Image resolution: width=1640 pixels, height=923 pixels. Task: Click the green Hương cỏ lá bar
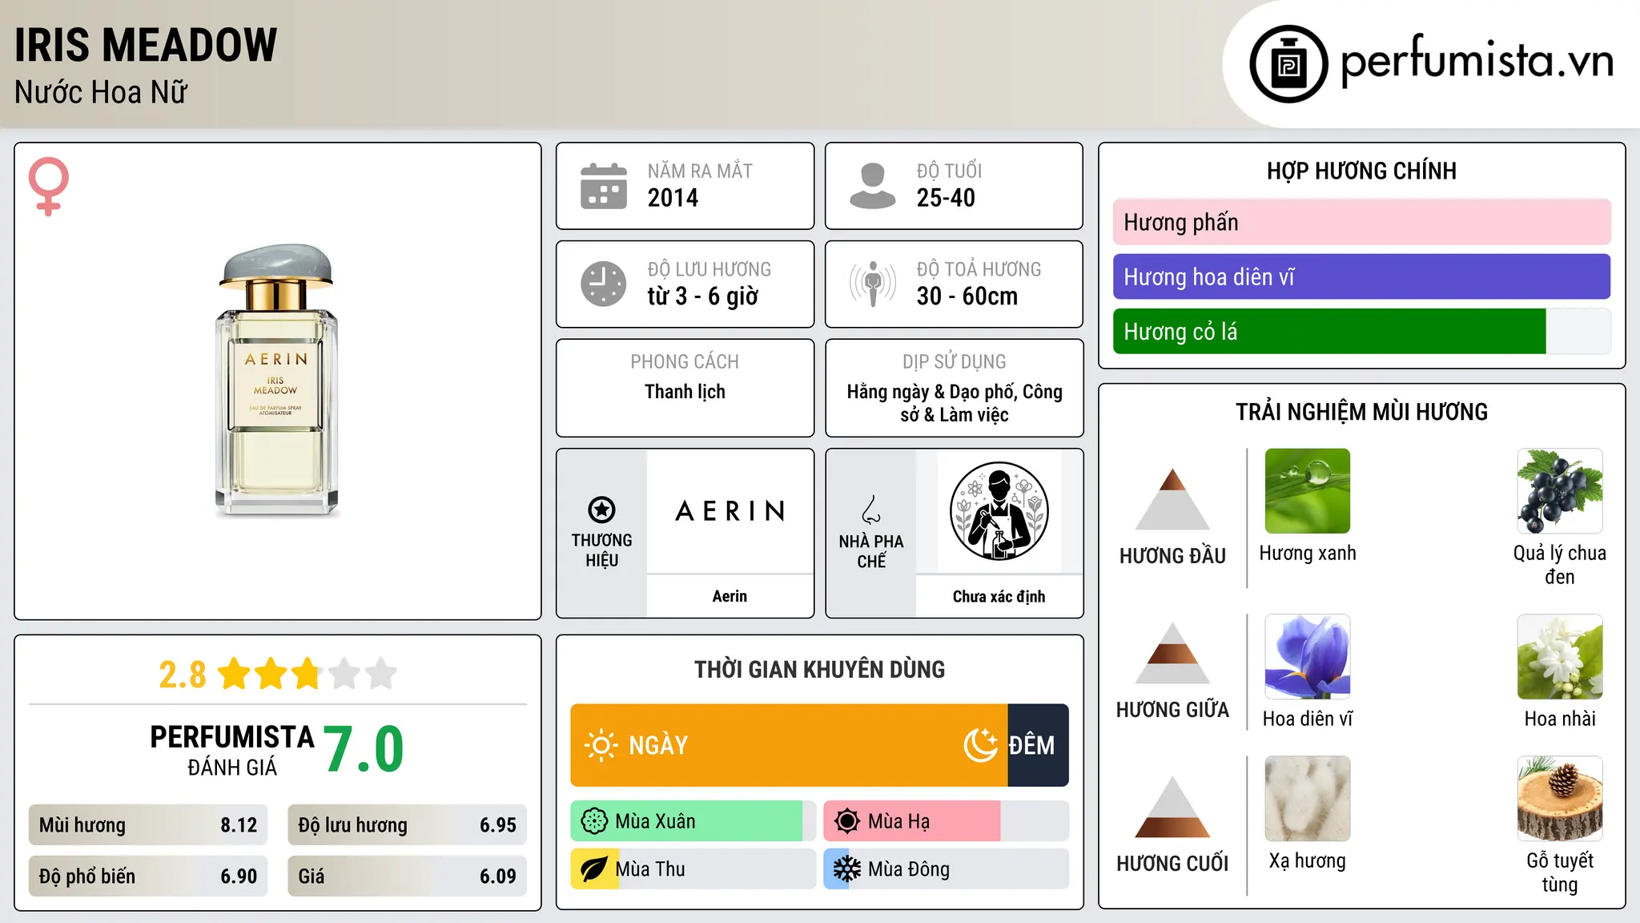pyautogui.click(x=1329, y=331)
